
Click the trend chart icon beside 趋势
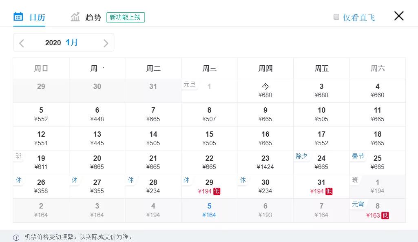tap(75, 17)
